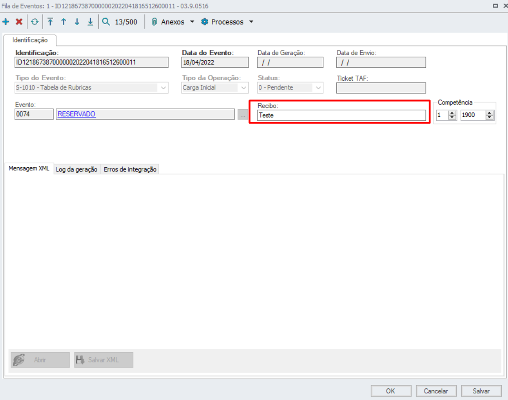
Task: Open the Processos dropdown arrow
Action: (x=251, y=22)
